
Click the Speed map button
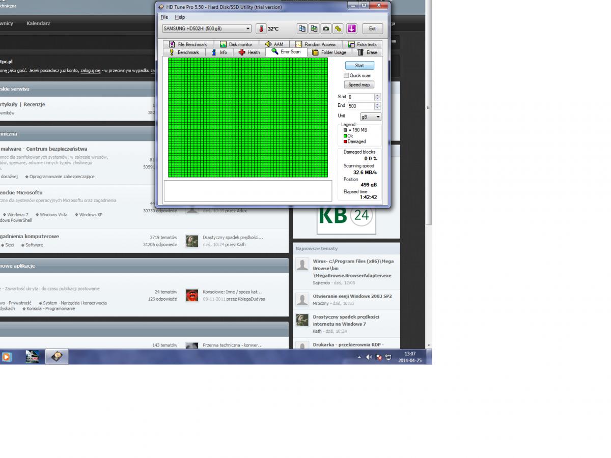point(359,84)
